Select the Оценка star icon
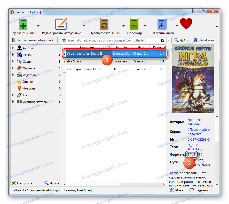 19,81
